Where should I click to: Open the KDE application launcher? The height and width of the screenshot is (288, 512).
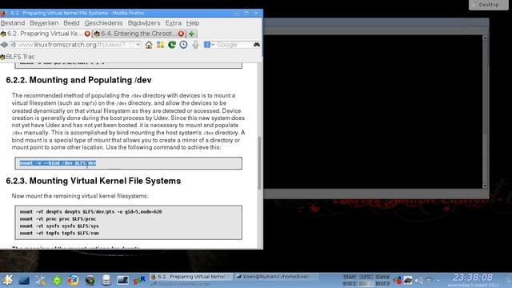[x=7, y=280]
